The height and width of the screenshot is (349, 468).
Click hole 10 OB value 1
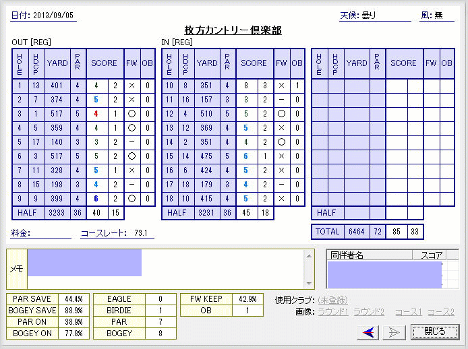(x=297, y=86)
